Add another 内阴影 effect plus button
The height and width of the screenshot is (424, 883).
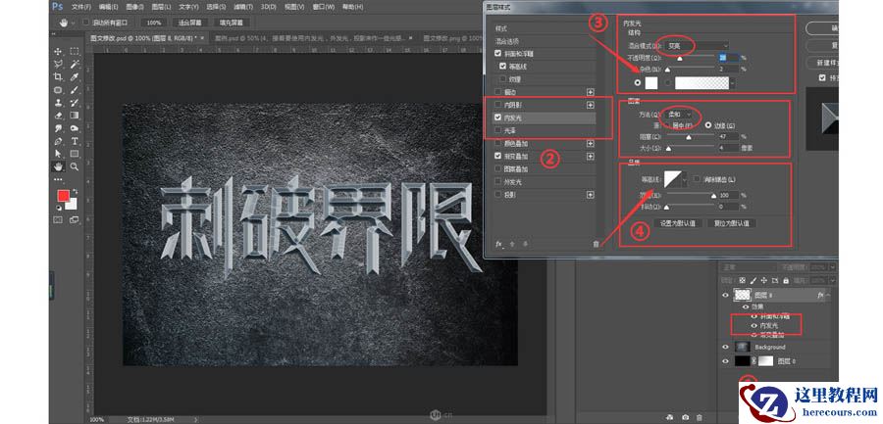(591, 105)
